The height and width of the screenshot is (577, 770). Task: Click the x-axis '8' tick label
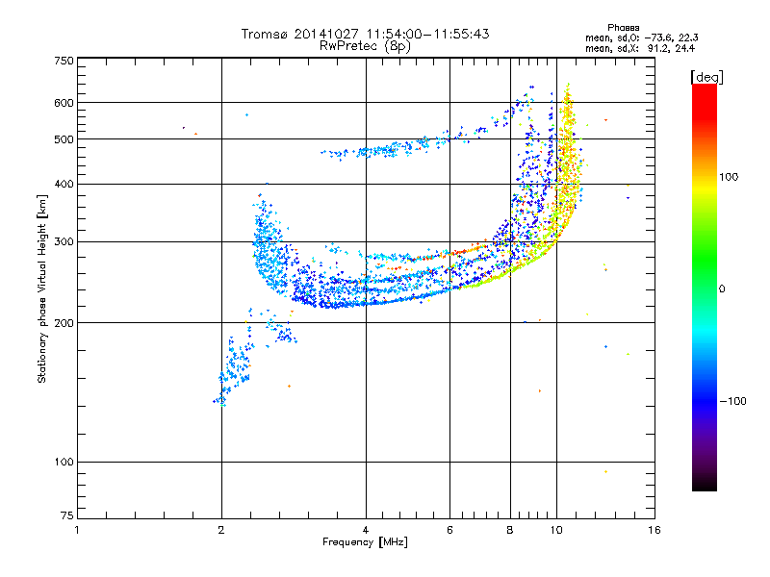tap(510, 530)
